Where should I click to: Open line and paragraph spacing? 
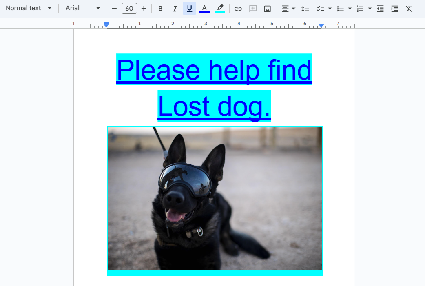(305, 9)
